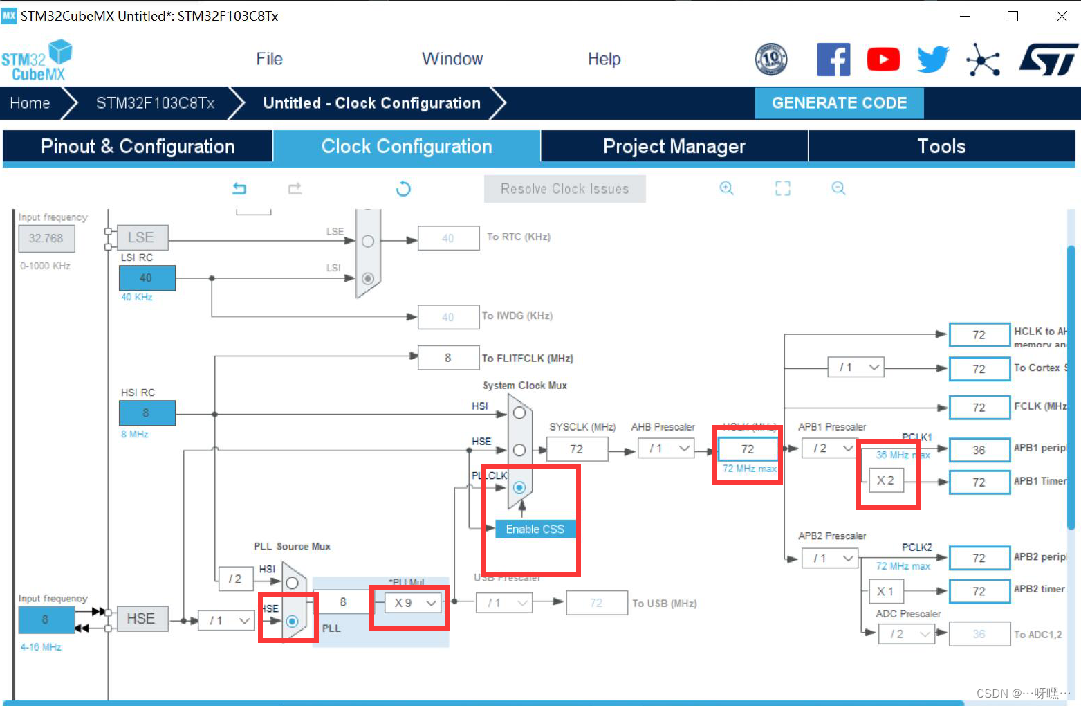
Task: Fit clock diagram to the view
Action: tap(783, 188)
